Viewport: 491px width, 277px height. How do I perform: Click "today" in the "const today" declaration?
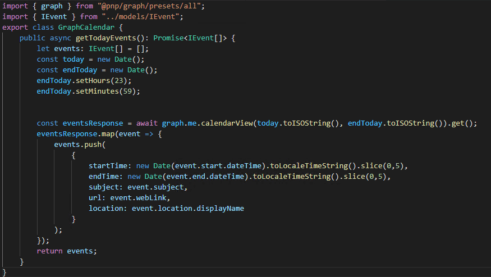(x=74, y=59)
